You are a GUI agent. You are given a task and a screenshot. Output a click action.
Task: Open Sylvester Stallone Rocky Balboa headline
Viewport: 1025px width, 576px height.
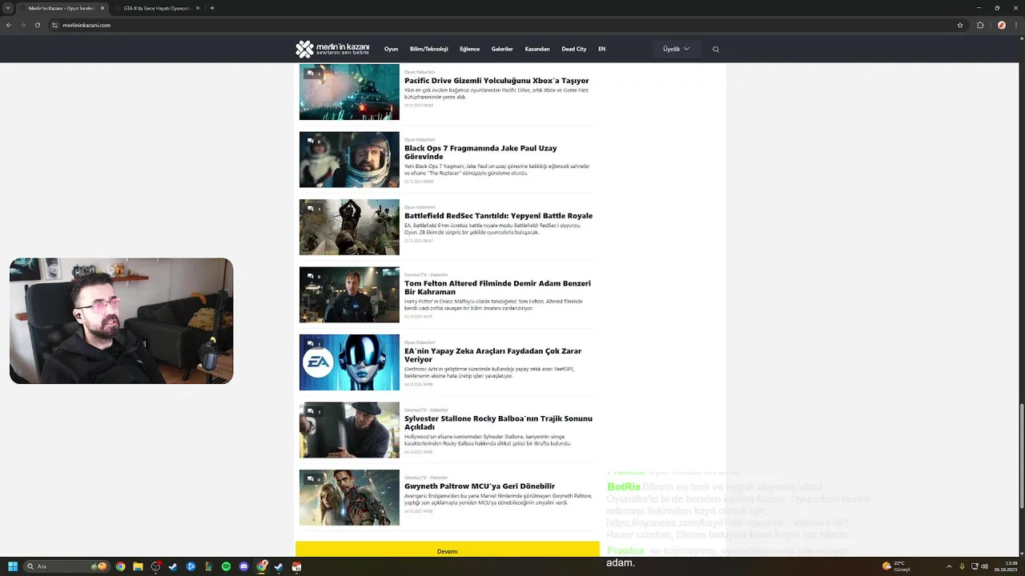click(x=498, y=422)
